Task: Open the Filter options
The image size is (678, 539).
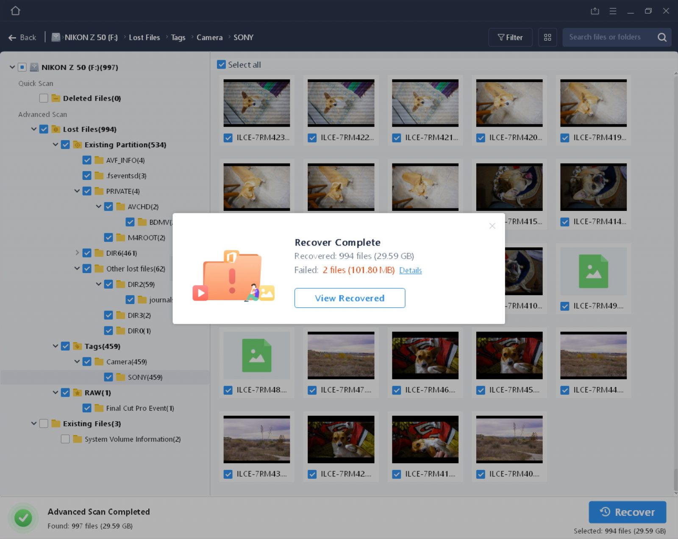Action: click(x=510, y=37)
